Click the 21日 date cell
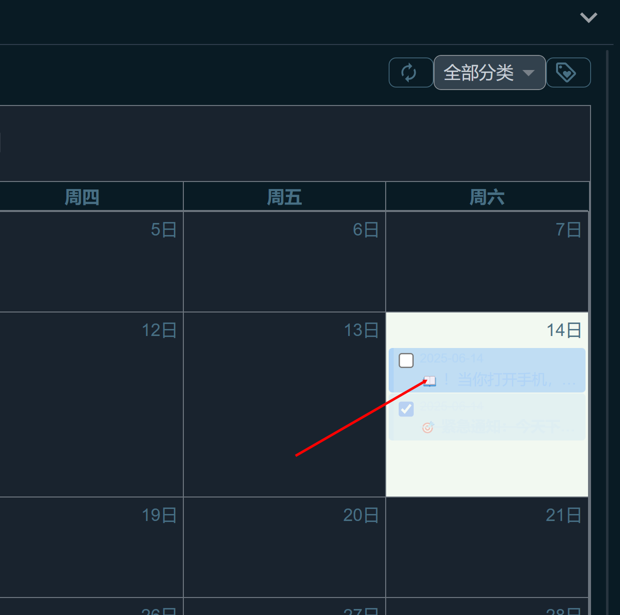The width and height of the screenshot is (620, 615). coord(487,547)
